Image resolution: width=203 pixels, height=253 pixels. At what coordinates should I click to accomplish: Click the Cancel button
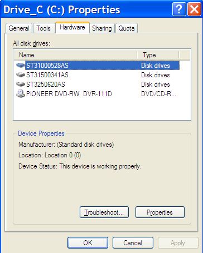pos(133,243)
